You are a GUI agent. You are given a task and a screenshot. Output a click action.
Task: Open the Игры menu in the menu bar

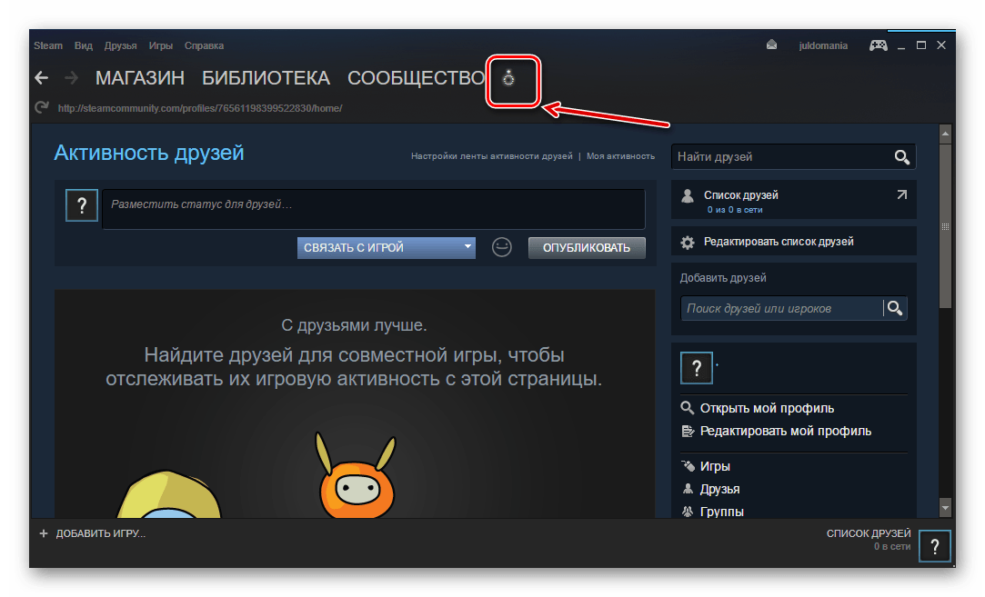click(161, 45)
